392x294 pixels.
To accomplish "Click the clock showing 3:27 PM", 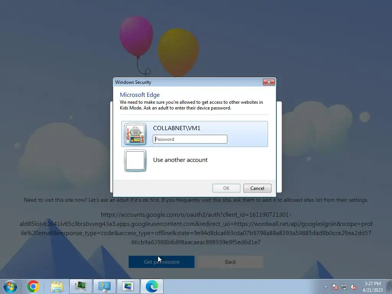I will (x=372, y=286).
